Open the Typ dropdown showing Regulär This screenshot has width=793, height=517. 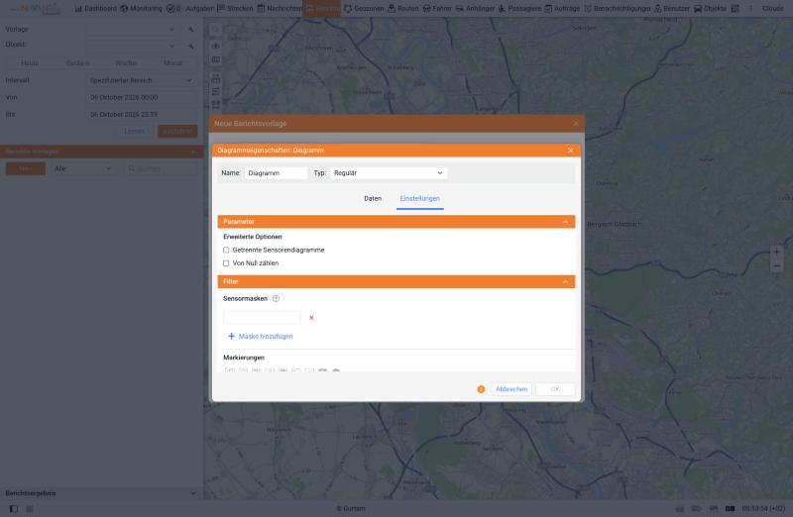click(389, 173)
